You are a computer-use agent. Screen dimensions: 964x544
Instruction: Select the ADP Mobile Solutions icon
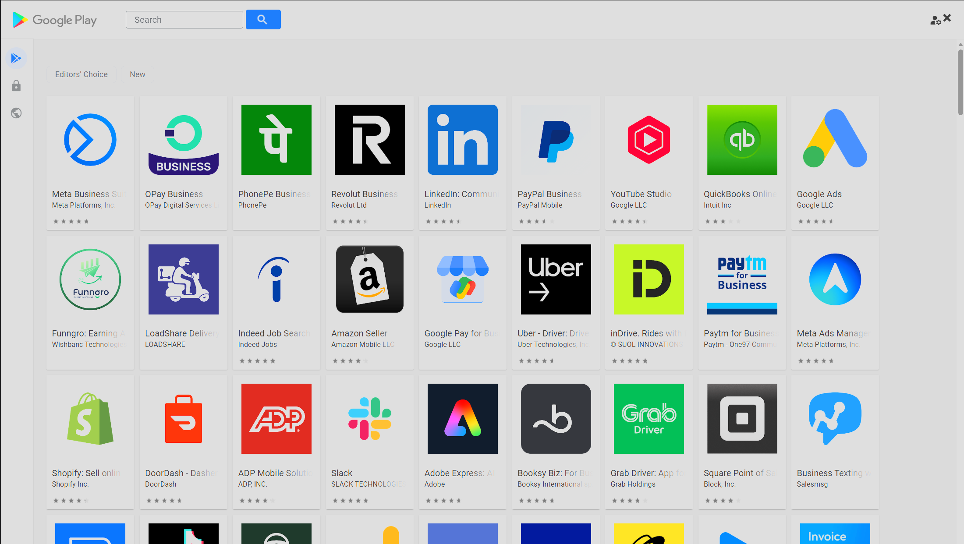click(x=276, y=419)
